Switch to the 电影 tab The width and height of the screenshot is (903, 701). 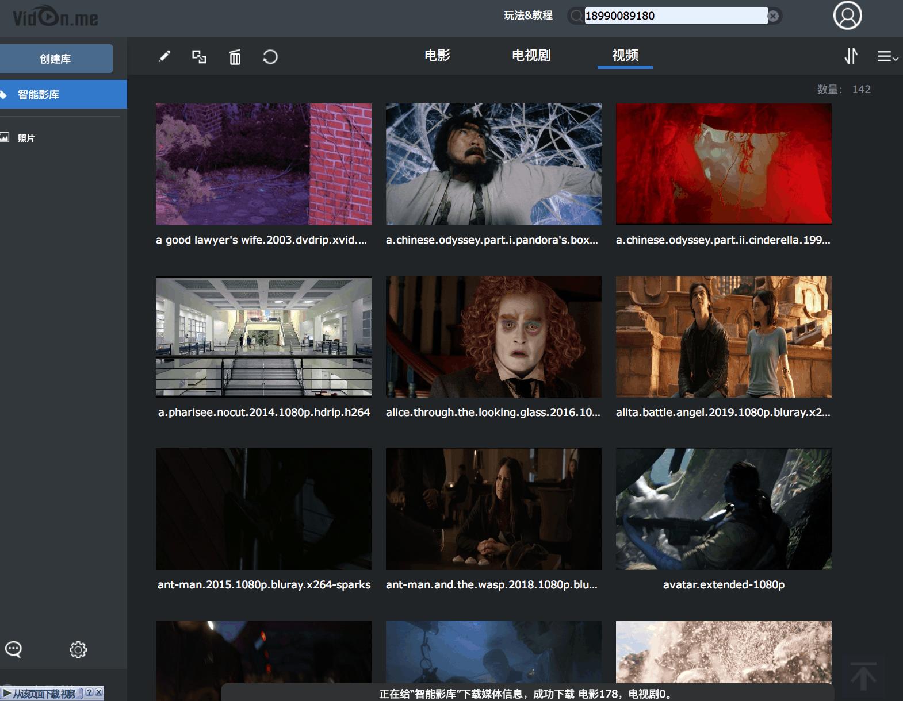click(437, 55)
